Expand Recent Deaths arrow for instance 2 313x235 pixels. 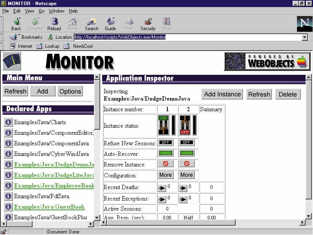click(183, 188)
